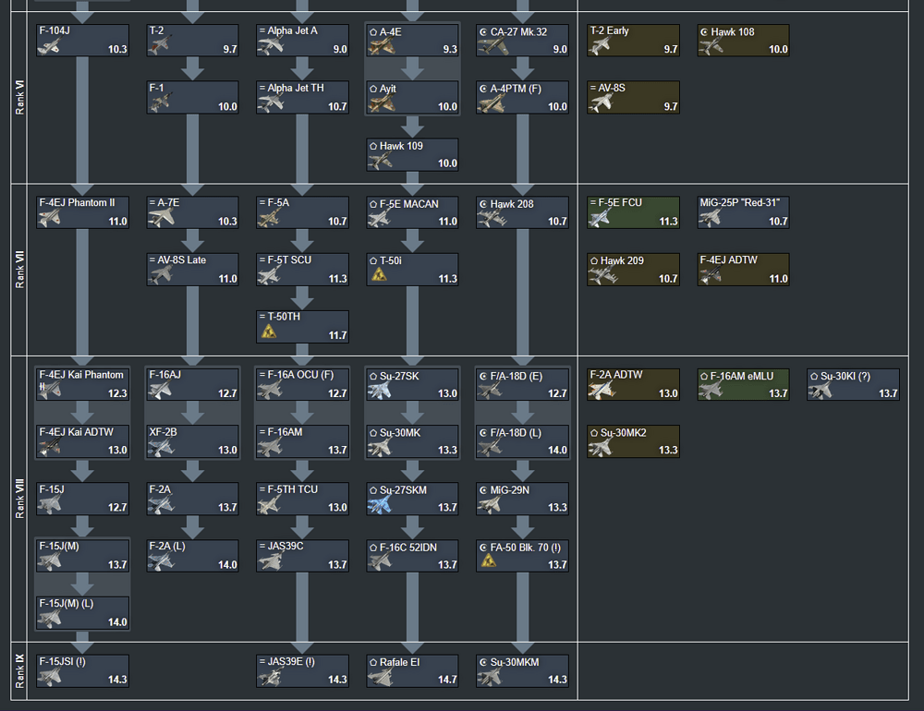Select the Rank VII row label
The image size is (924, 711).
(x=18, y=270)
